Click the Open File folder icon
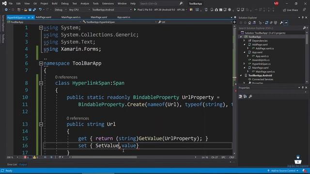310x174 pixels. click(x=26, y=10)
